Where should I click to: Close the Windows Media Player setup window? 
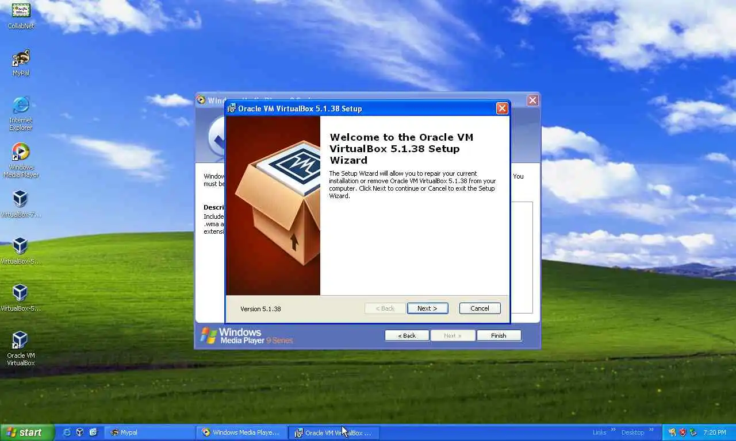pyautogui.click(x=532, y=100)
